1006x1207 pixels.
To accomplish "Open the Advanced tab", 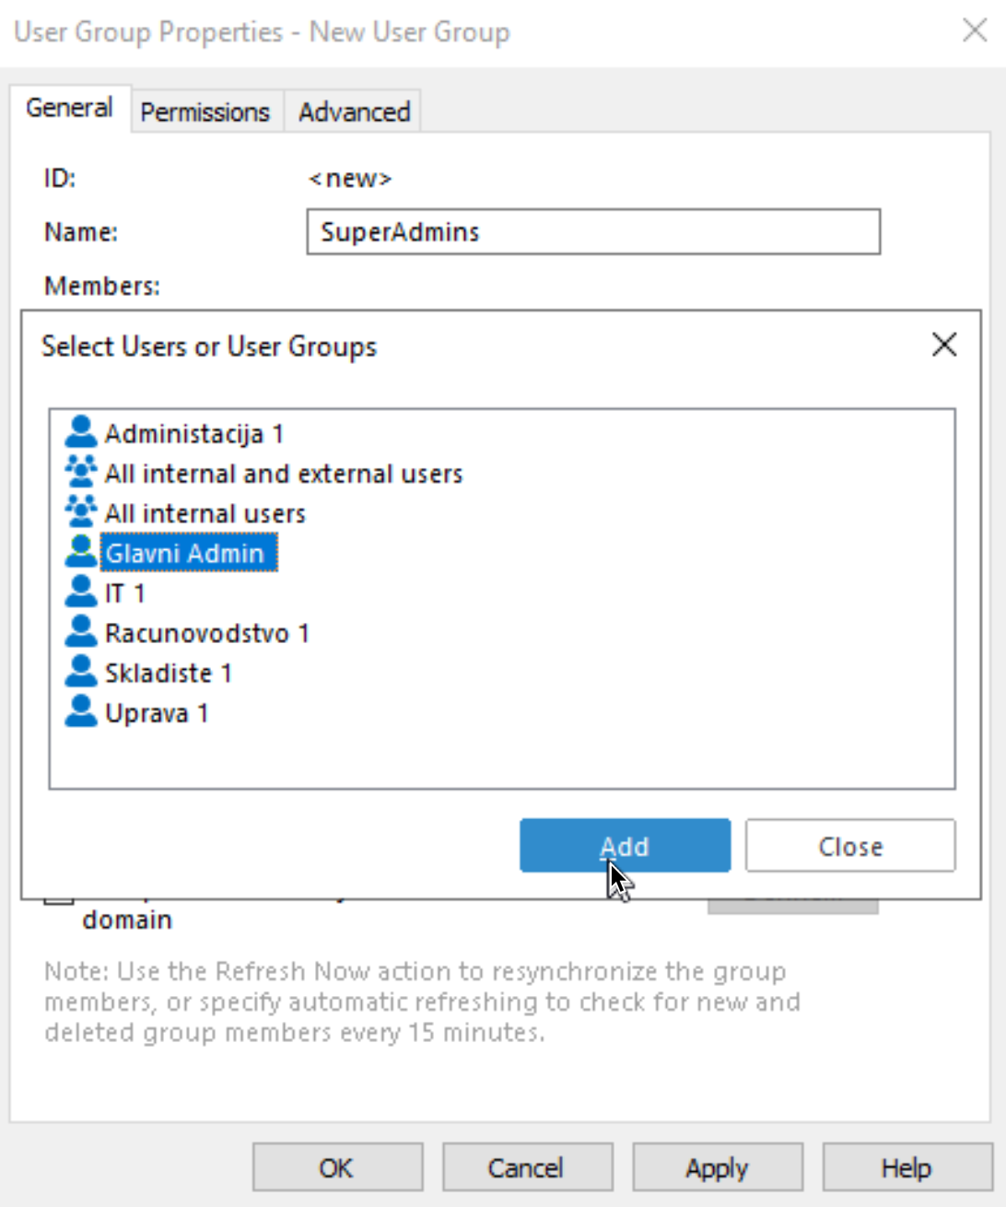I will click(354, 111).
